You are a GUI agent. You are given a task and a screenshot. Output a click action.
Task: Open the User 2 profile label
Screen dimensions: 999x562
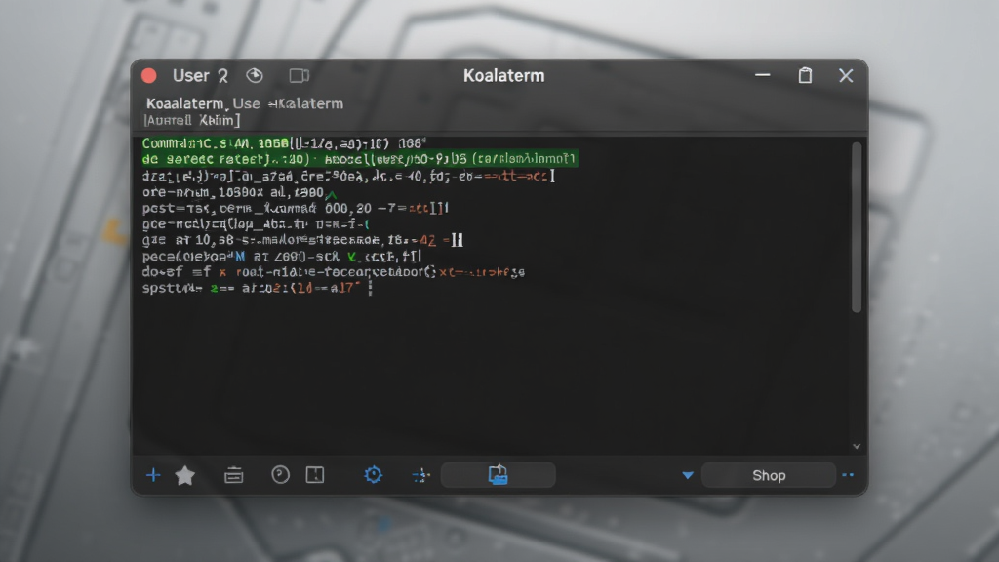200,76
